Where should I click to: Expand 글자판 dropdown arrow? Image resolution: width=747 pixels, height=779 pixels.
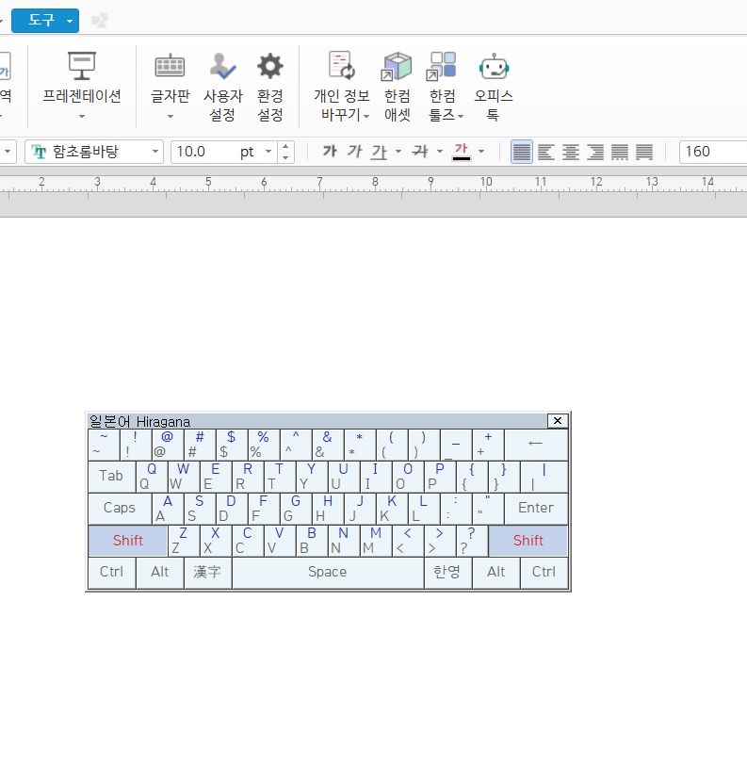[x=170, y=116]
